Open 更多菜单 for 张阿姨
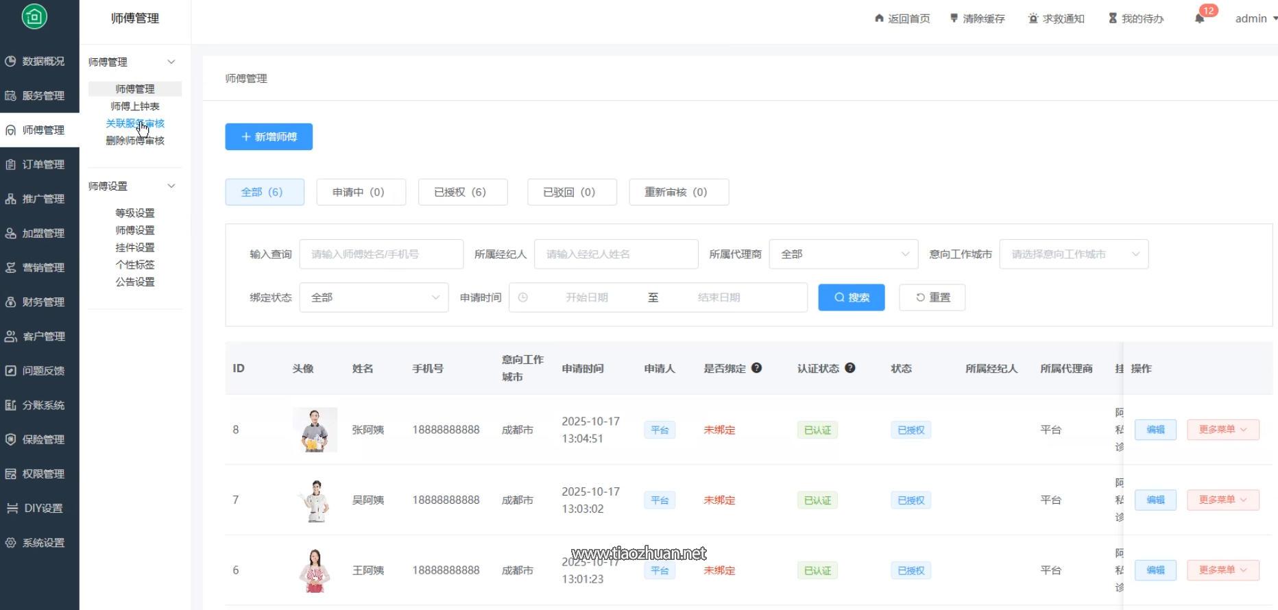The width and height of the screenshot is (1278, 610). [1222, 430]
